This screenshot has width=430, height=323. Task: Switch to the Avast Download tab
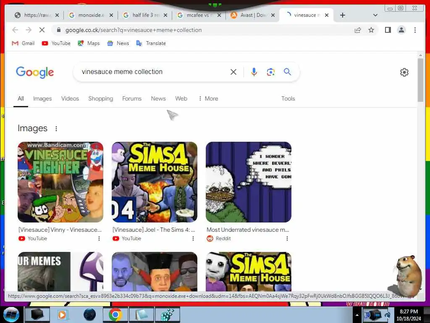coord(252,15)
